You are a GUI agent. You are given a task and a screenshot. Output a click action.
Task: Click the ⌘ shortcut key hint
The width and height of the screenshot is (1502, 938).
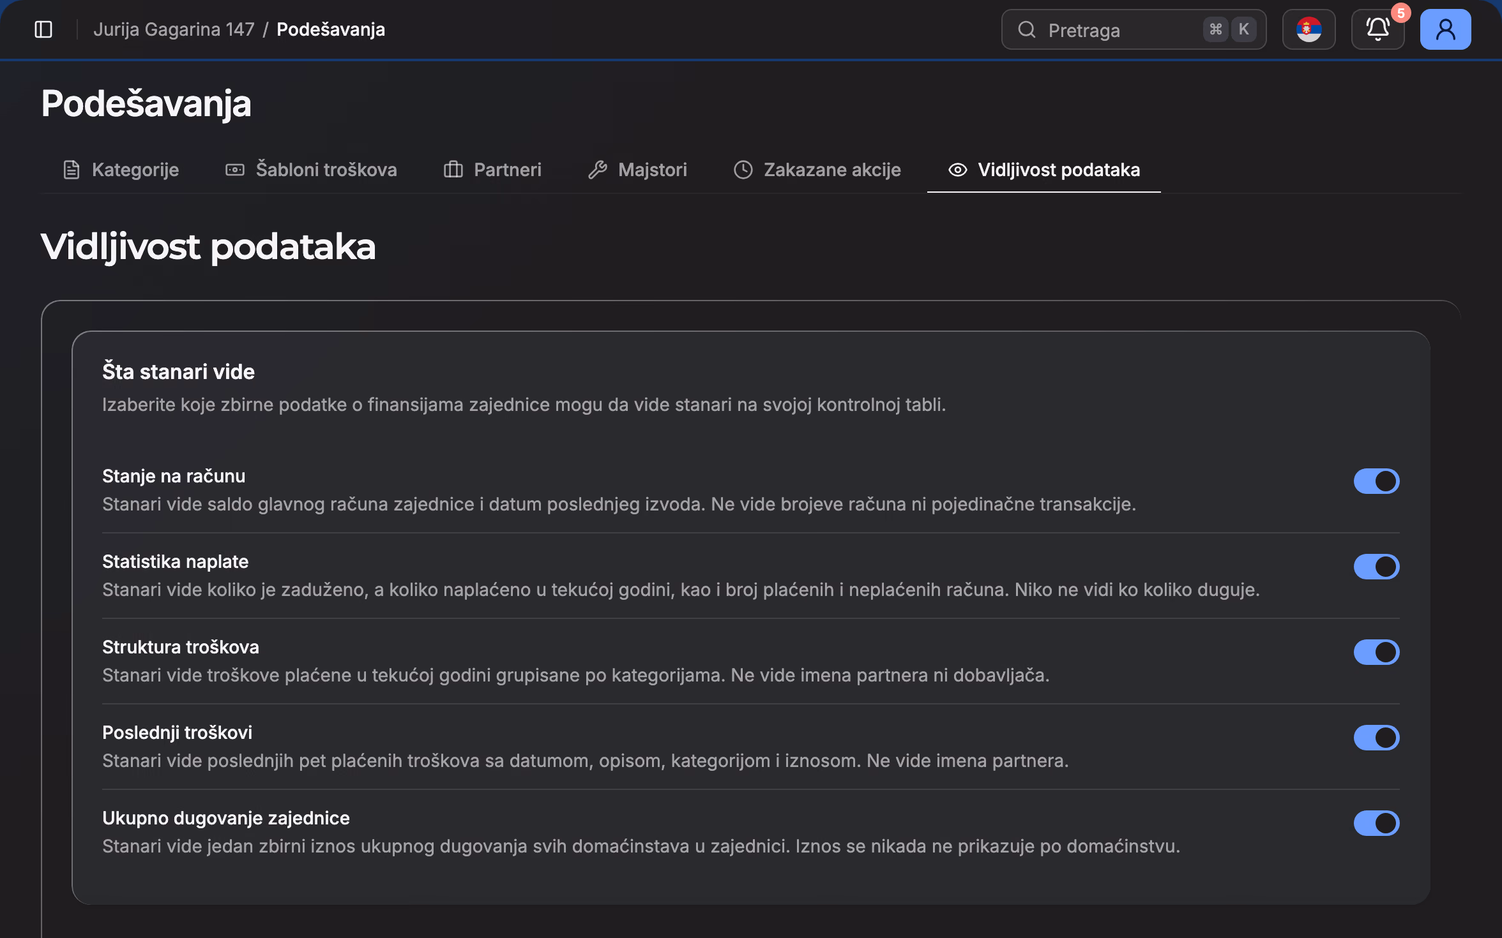tap(1215, 29)
